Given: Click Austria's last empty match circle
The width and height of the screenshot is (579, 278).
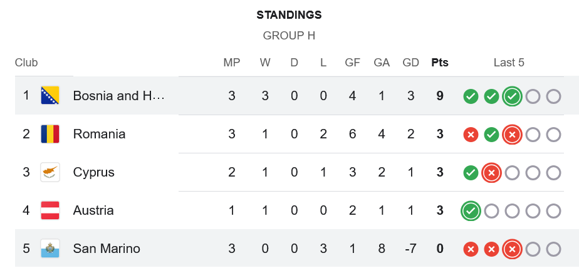Looking at the screenshot, I should tap(553, 211).
